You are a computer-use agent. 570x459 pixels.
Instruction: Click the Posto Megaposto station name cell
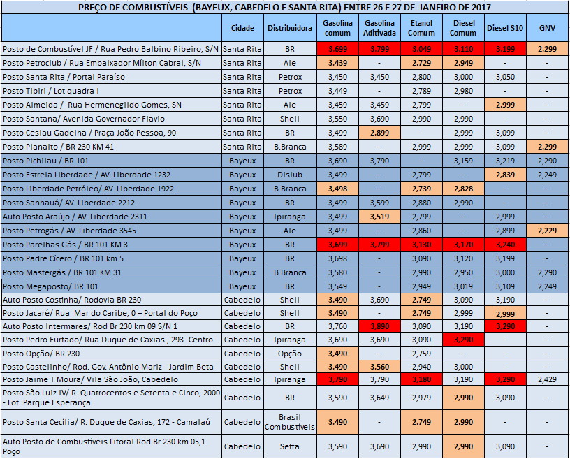click(110, 286)
